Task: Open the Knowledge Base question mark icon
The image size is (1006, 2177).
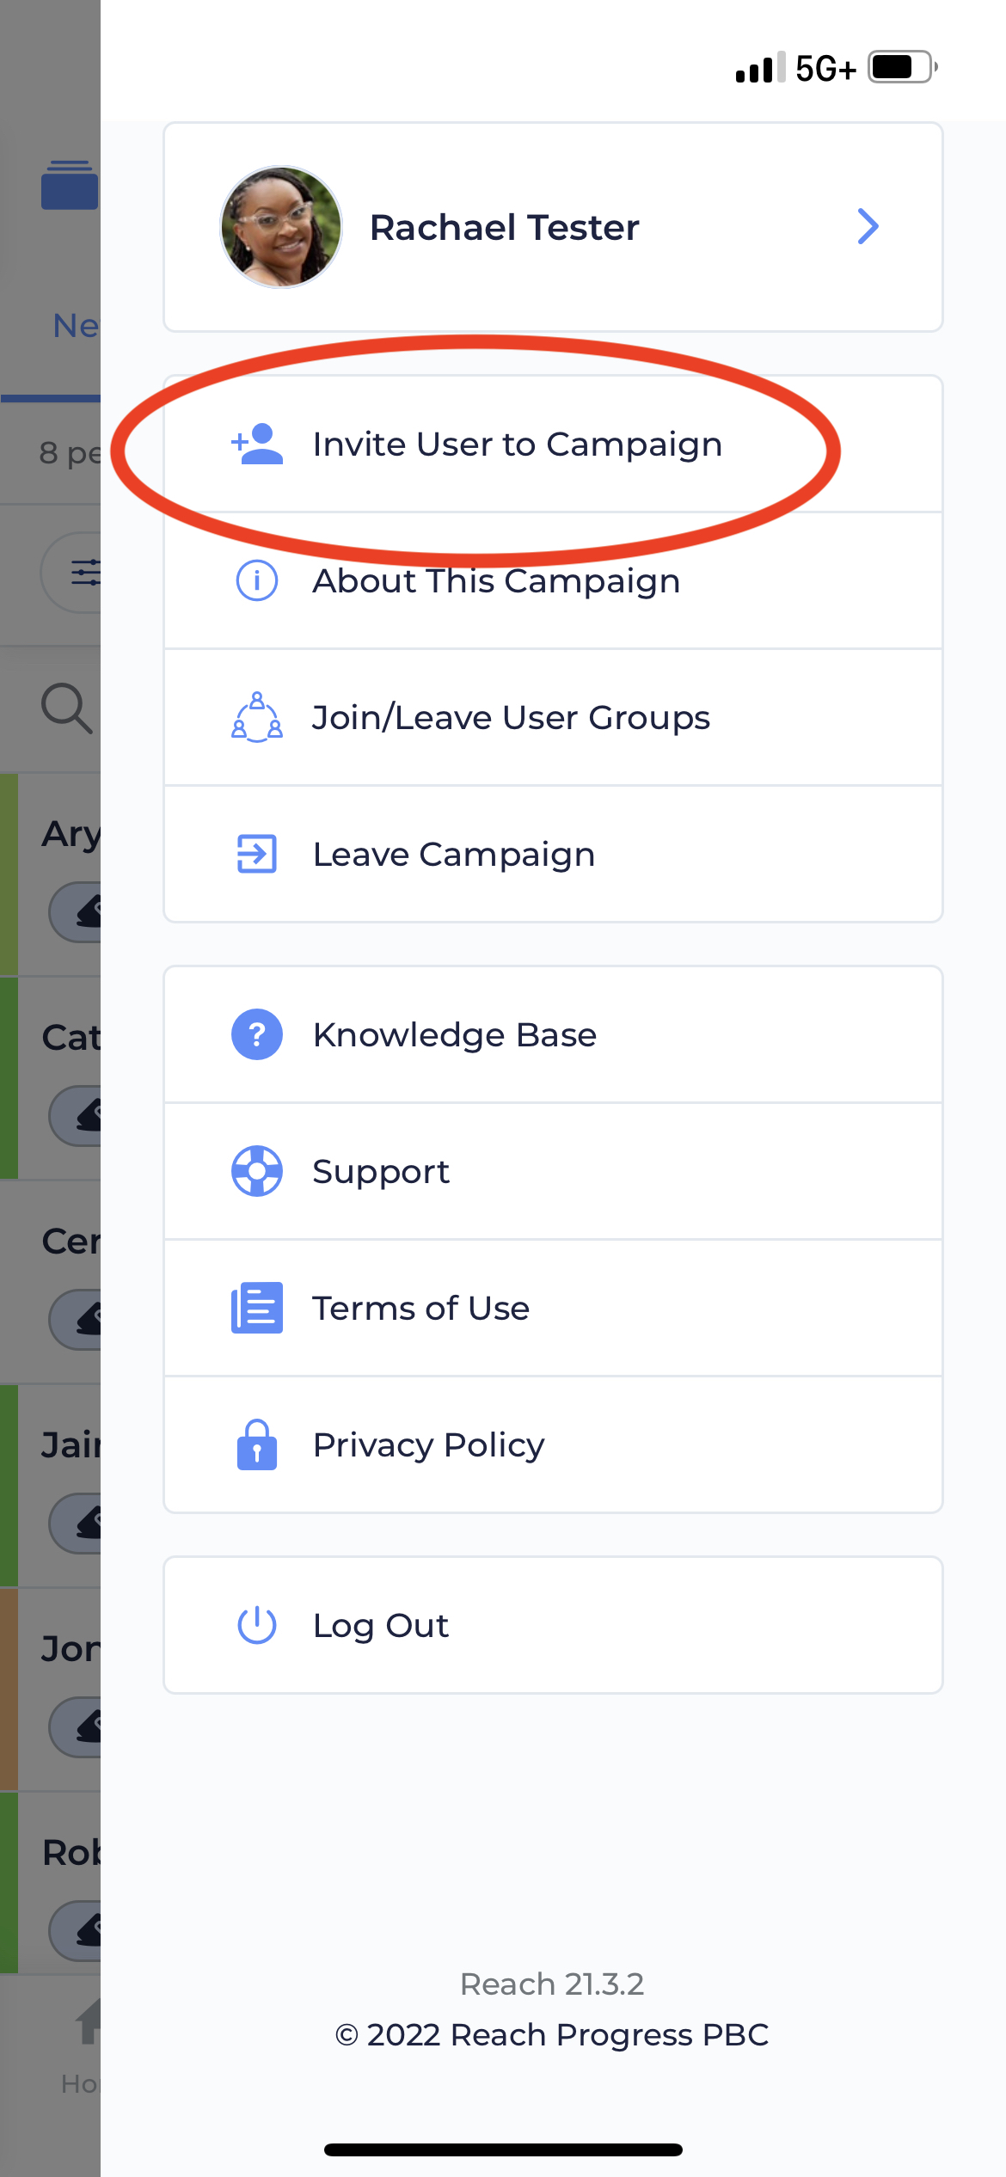Action: coord(256,1034)
